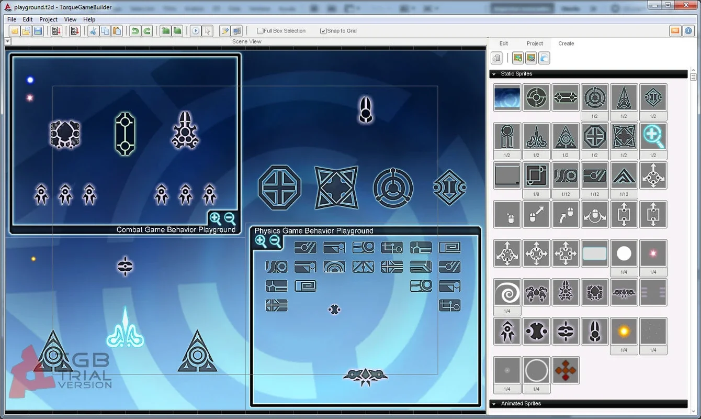The width and height of the screenshot is (701, 419).
Task: Open the Scene View dropdown arrow
Action: click(x=7, y=41)
